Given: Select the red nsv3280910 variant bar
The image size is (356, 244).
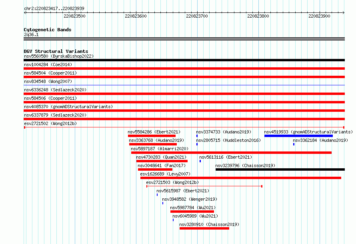Looking at the screenshot, I should pyautogui.click(x=204, y=228).
